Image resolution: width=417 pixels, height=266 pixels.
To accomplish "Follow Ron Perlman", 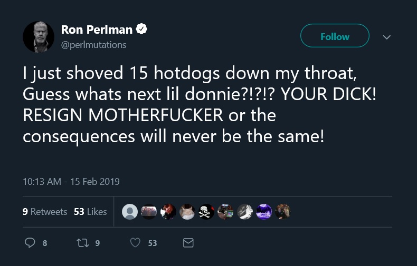I will 335,36.
